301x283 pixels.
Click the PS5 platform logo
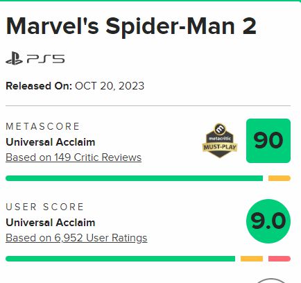35,58
